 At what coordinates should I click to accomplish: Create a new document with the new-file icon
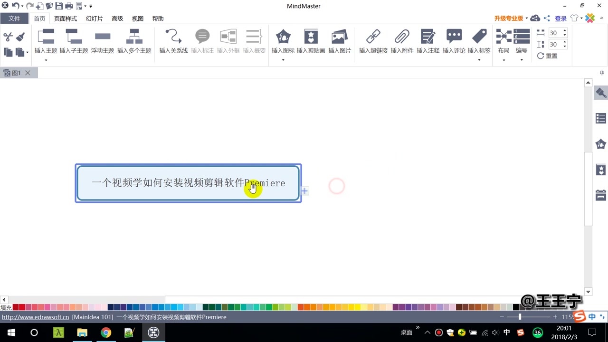(39, 6)
